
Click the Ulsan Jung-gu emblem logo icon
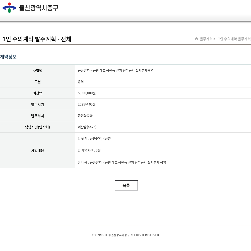tap(9, 8)
